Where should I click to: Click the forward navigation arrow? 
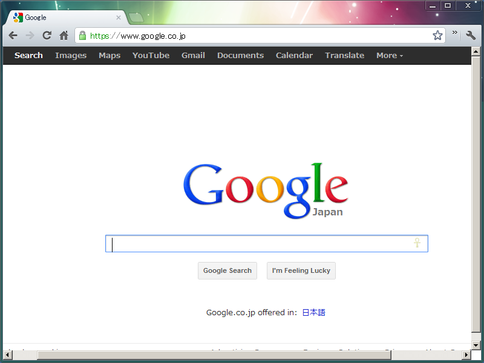pyautogui.click(x=30, y=36)
